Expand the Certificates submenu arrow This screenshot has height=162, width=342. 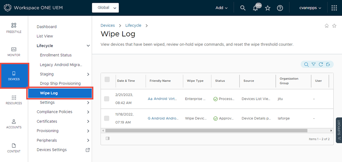[88, 121]
